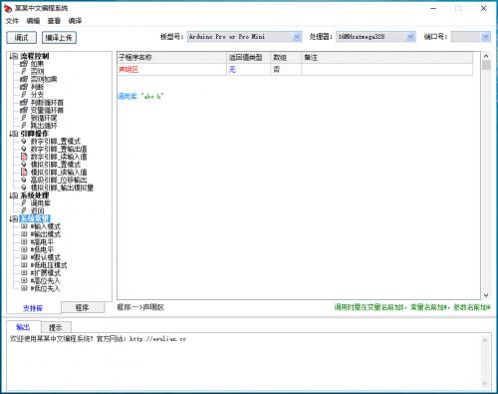
Task: Open the 查看 menu
Action: coord(54,21)
